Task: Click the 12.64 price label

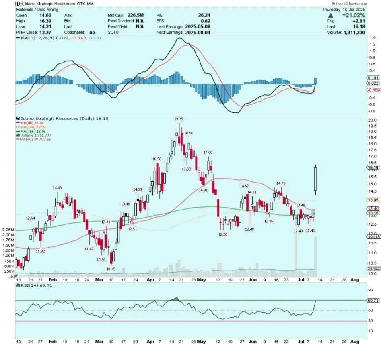Action: [30, 218]
